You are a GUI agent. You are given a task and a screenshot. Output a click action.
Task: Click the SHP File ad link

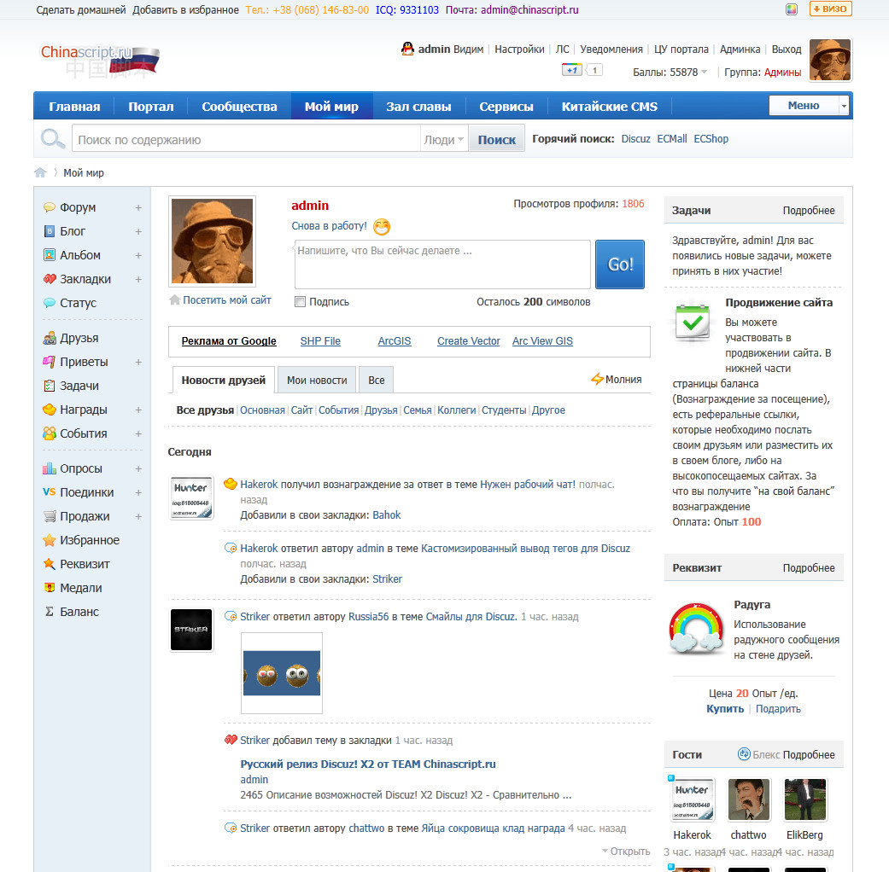point(320,341)
